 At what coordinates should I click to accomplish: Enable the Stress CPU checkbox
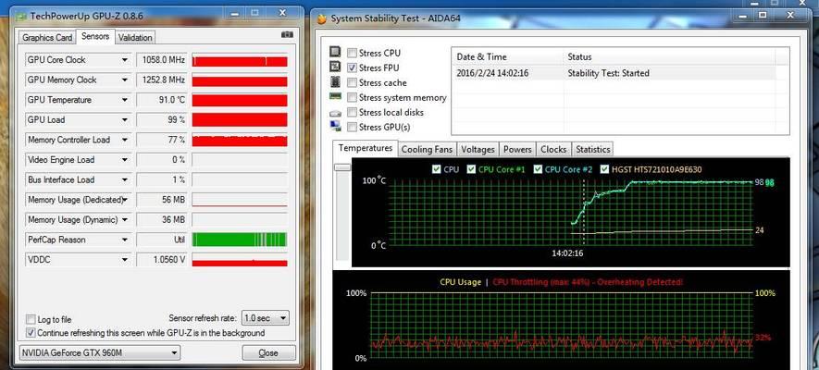coord(352,53)
